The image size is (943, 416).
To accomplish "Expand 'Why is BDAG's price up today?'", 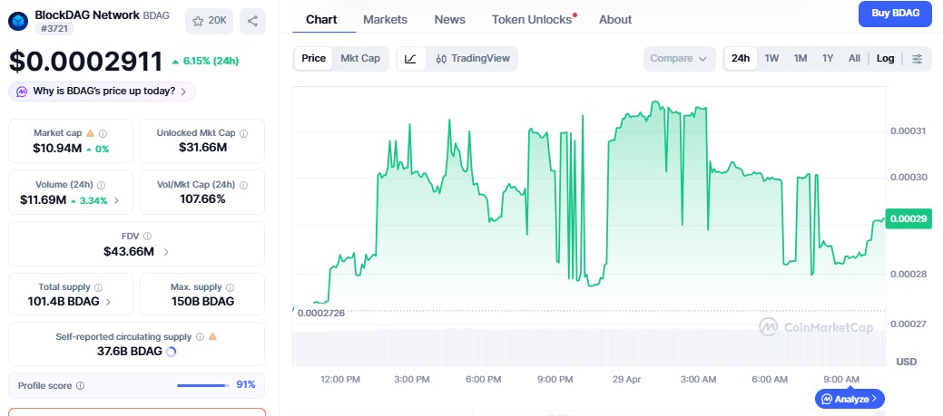I will coord(102,92).
